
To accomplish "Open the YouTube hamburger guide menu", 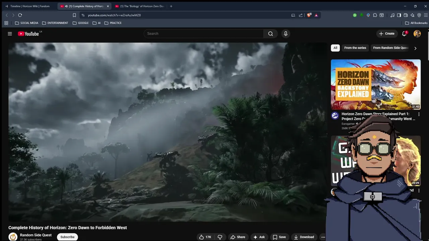I will click(x=10, y=33).
